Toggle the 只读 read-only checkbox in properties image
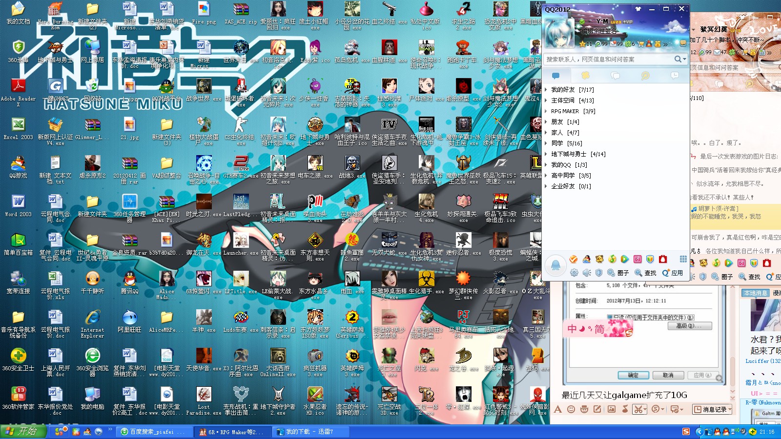This screenshot has height=439, width=781. pos(610,317)
